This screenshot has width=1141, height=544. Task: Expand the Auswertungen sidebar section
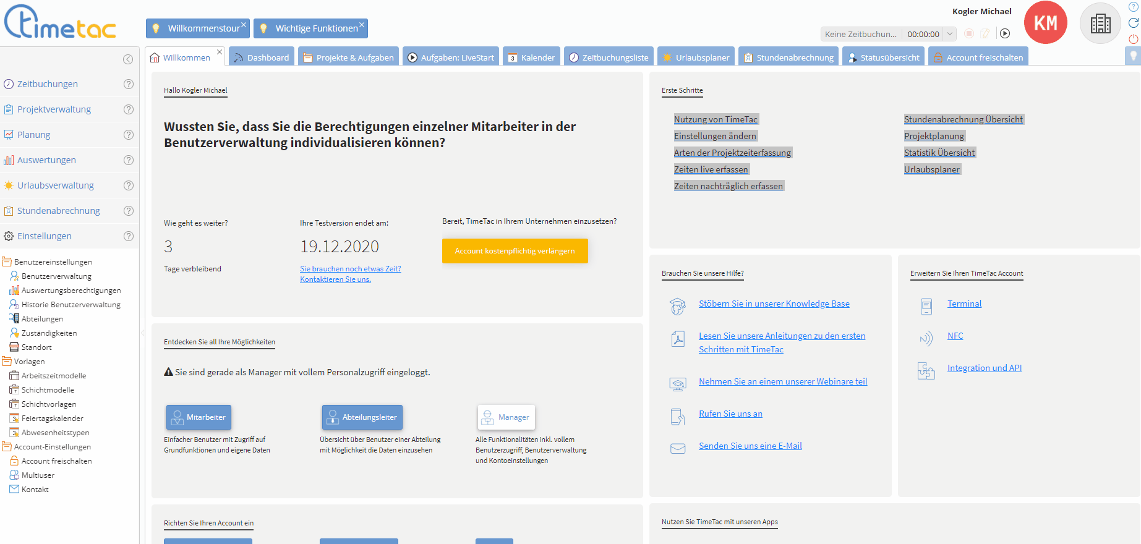coord(46,160)
